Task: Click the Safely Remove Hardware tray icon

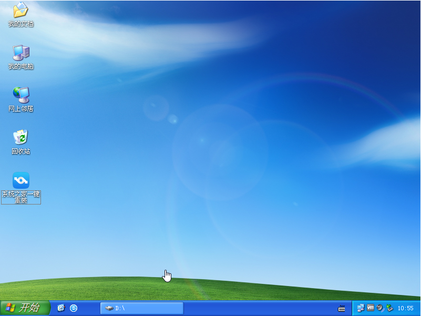Action: [389, 309]
